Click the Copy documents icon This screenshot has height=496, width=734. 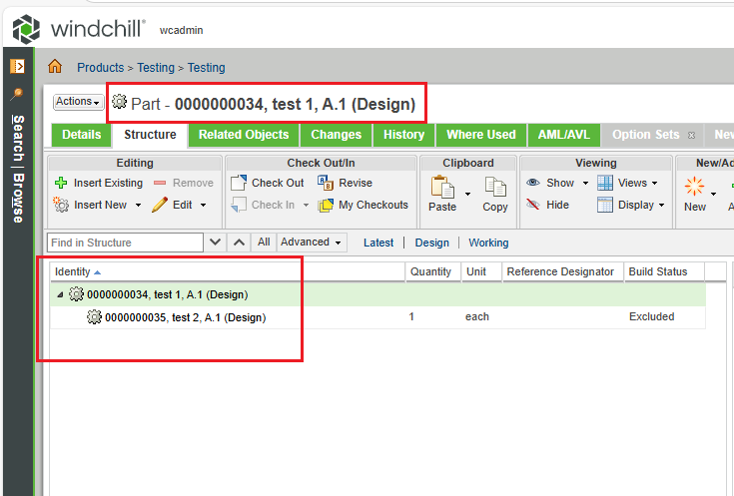[x=495, y=187]
